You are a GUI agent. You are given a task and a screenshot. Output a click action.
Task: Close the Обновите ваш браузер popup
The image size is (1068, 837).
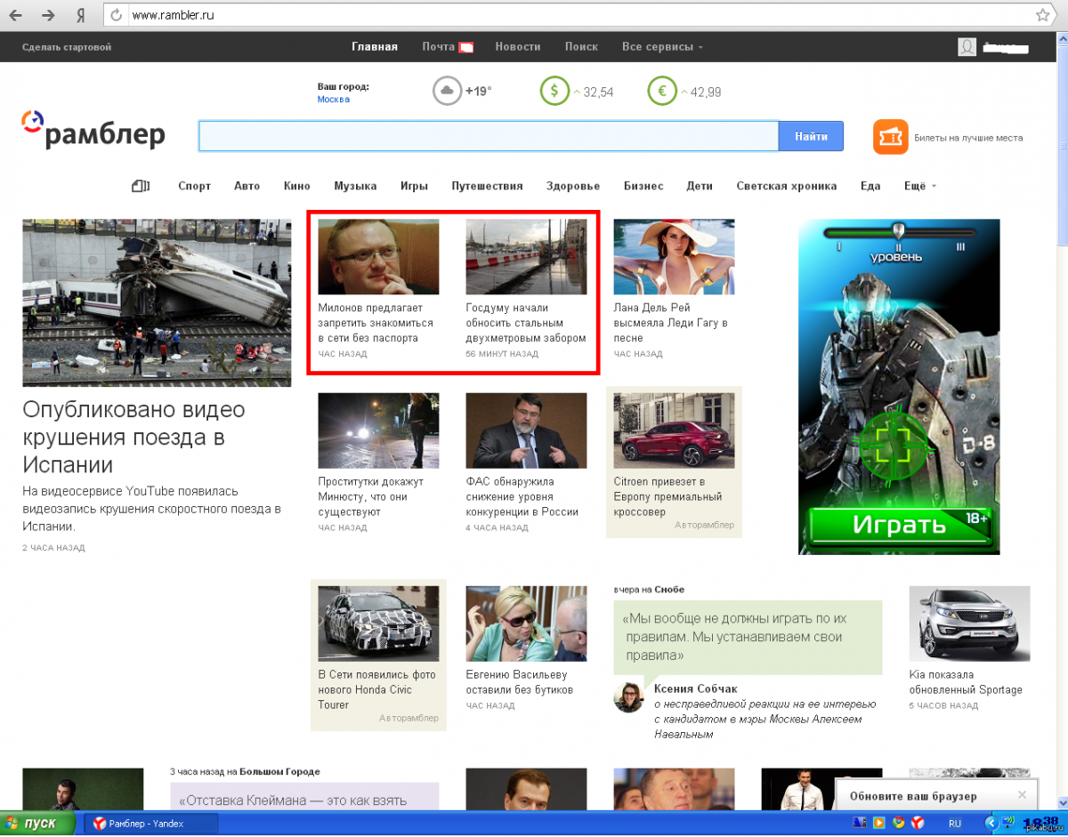click(x=1022, y=794)
